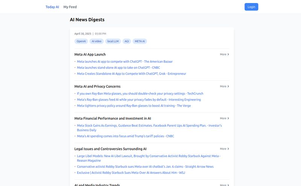This screenshot has height=186, width=301.
Task: Pick the META AI tag chip
Action: tap(140, 41)
